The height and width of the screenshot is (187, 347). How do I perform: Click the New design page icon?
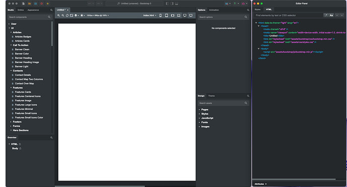coord(24,4)
